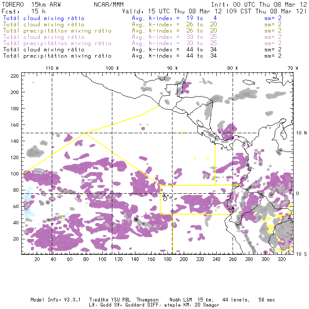This screenshot has width=309, height=309.
Task: Select the 'Model Info: V3.3.1' text
Action: pos(56,300)
